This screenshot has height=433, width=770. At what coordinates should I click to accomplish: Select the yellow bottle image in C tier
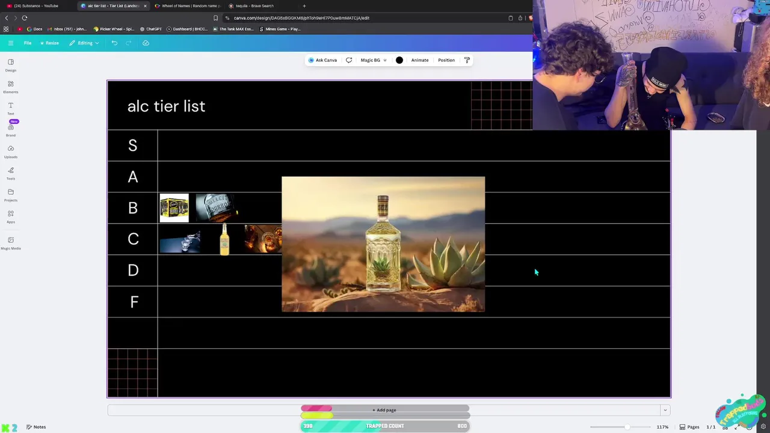[224, 239]
